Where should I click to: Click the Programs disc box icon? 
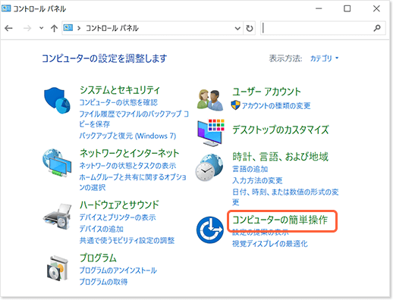[58, 268]
